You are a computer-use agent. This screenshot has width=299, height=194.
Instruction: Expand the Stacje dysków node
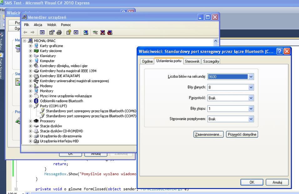coord(31,126)
